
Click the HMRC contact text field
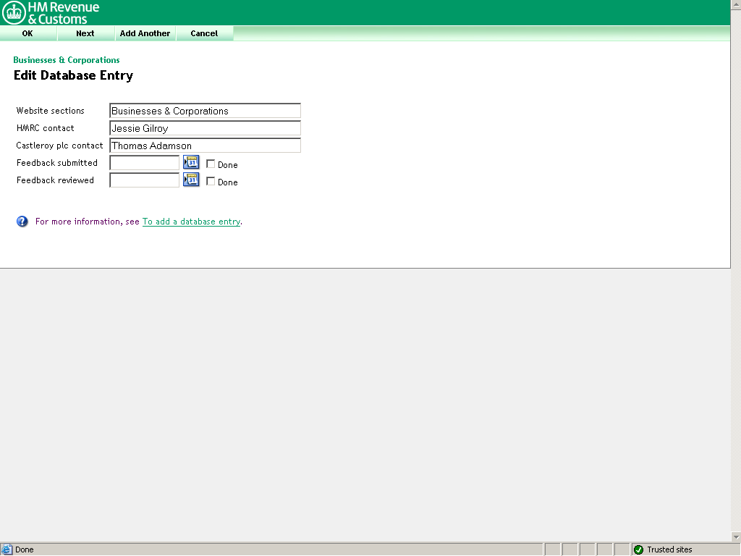205,128
